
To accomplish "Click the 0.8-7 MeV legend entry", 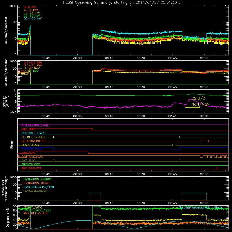I will pos(32,68).
